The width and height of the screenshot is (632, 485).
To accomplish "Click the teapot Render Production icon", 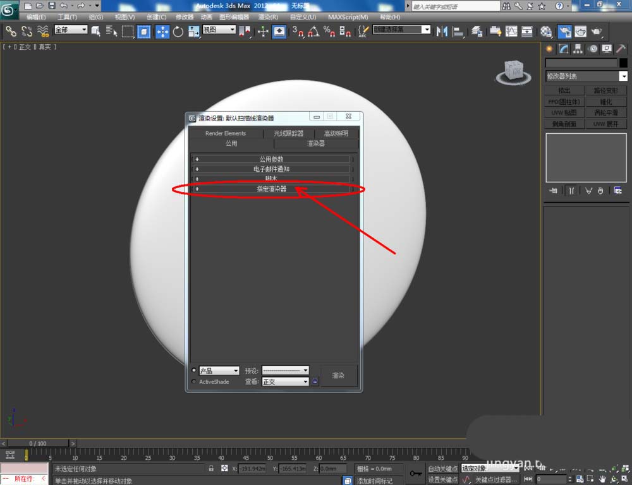I will point(596,31).
